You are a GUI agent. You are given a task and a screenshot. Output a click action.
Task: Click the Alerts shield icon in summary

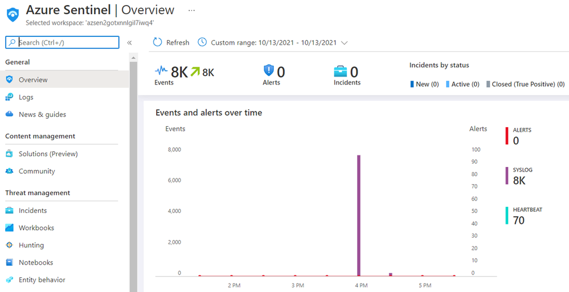coord(268,70)
